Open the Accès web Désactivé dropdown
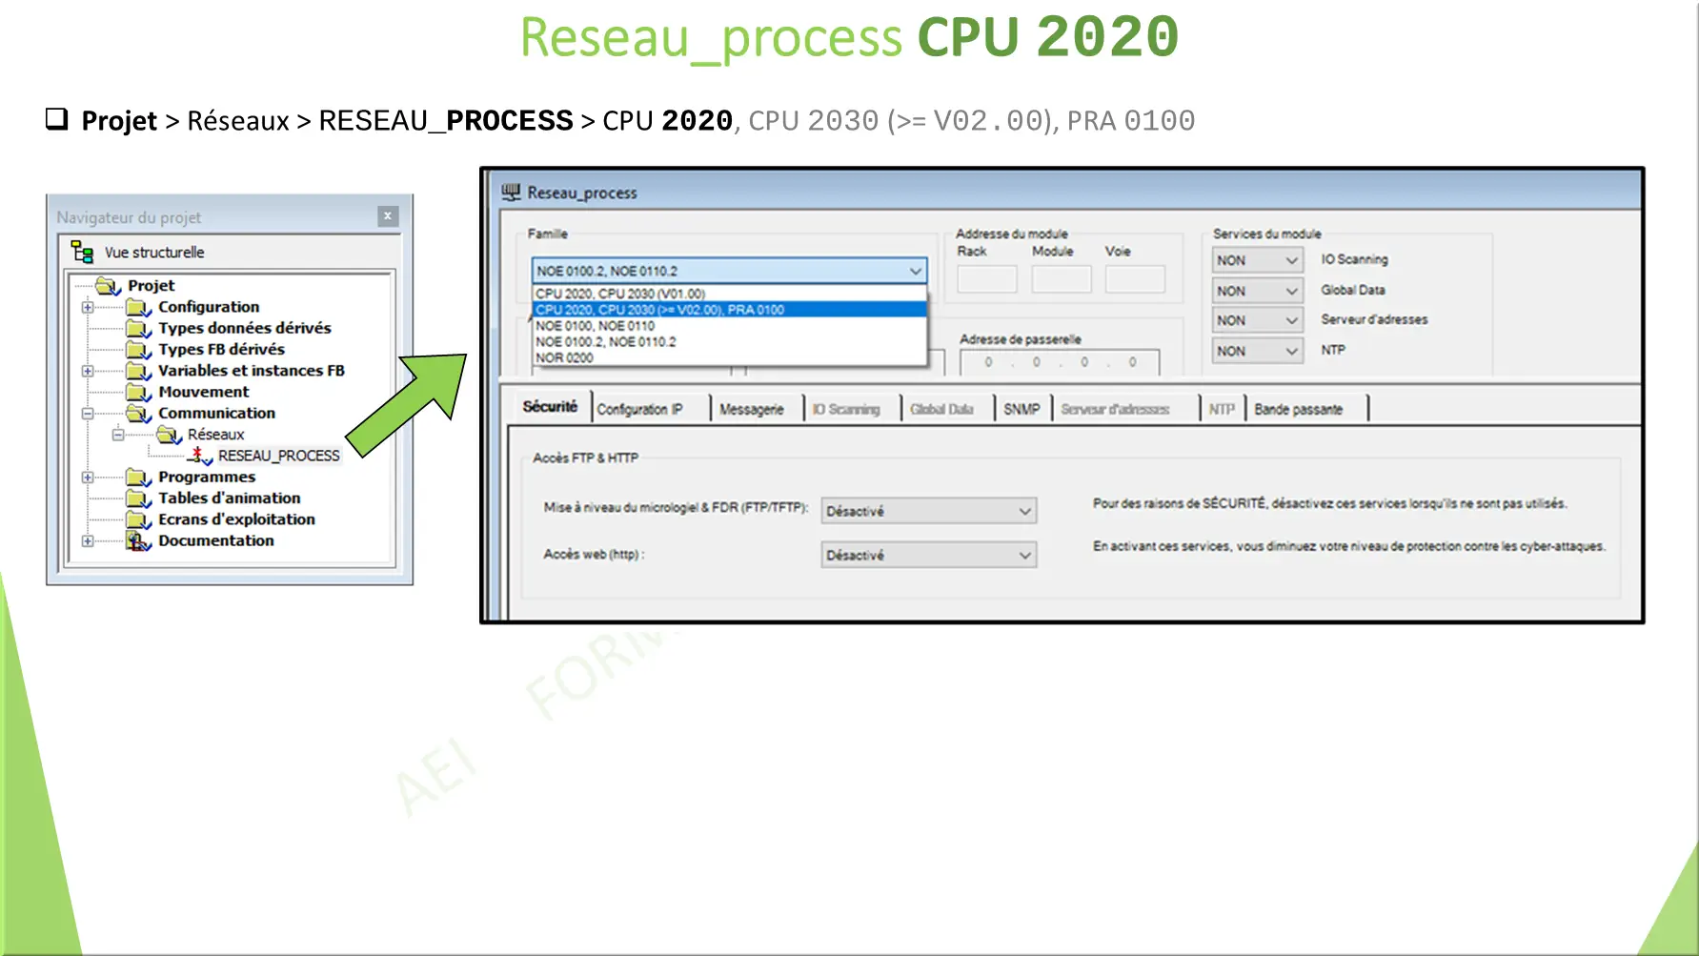The image size is (1699, 956). click(x=1023, y=555)
